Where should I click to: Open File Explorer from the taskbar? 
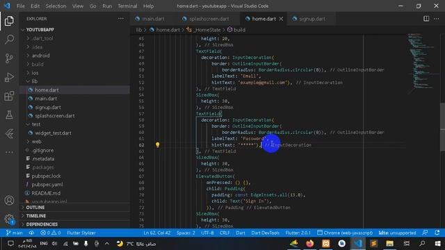coord(389,244)
